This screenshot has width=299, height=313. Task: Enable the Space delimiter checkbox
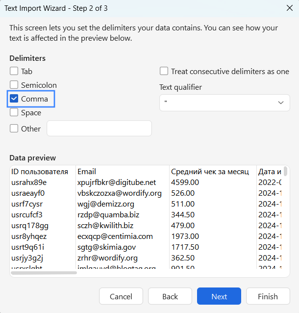click(x=14, y=112)
